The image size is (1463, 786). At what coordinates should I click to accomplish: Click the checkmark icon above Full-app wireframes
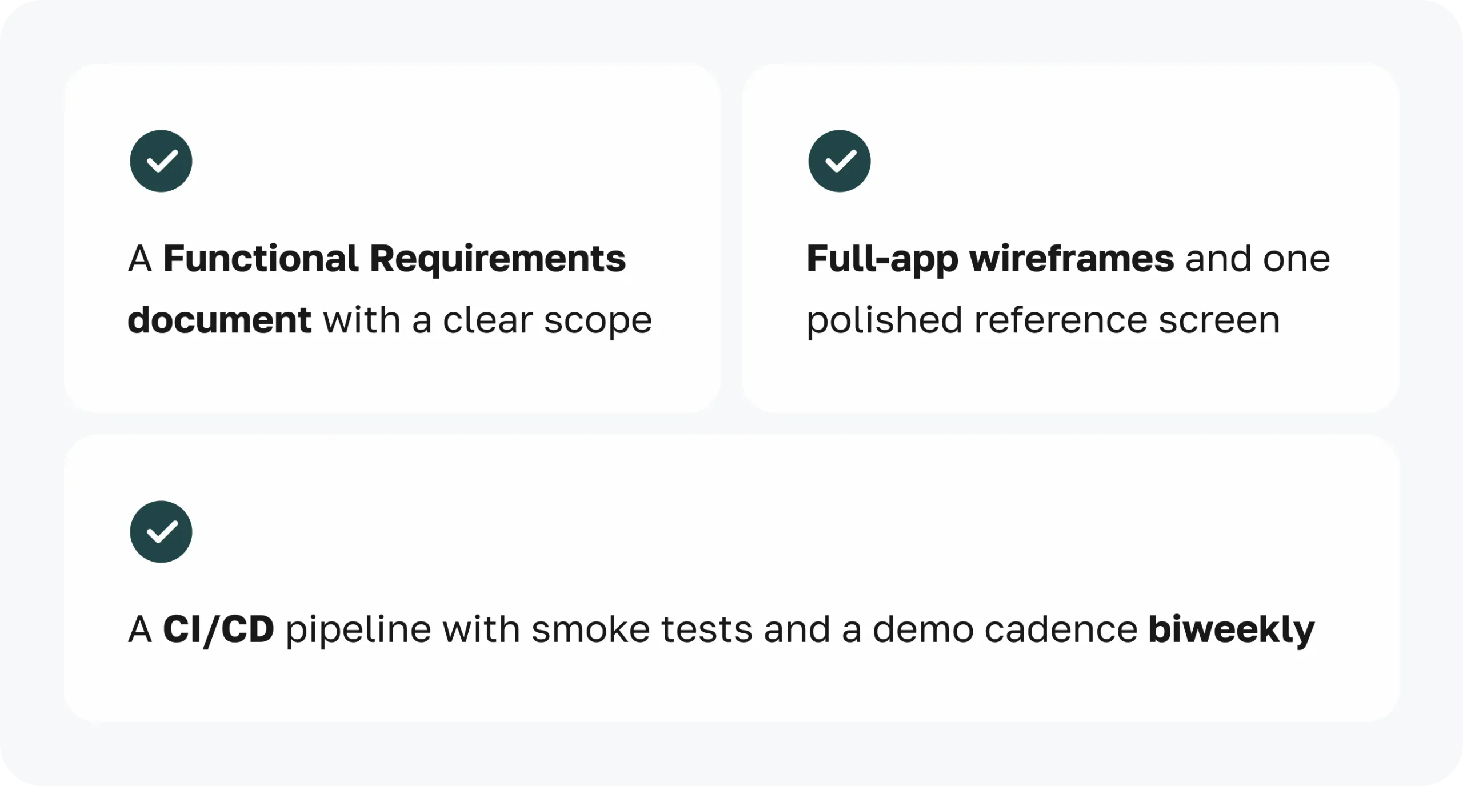click(x=840, y=161)
